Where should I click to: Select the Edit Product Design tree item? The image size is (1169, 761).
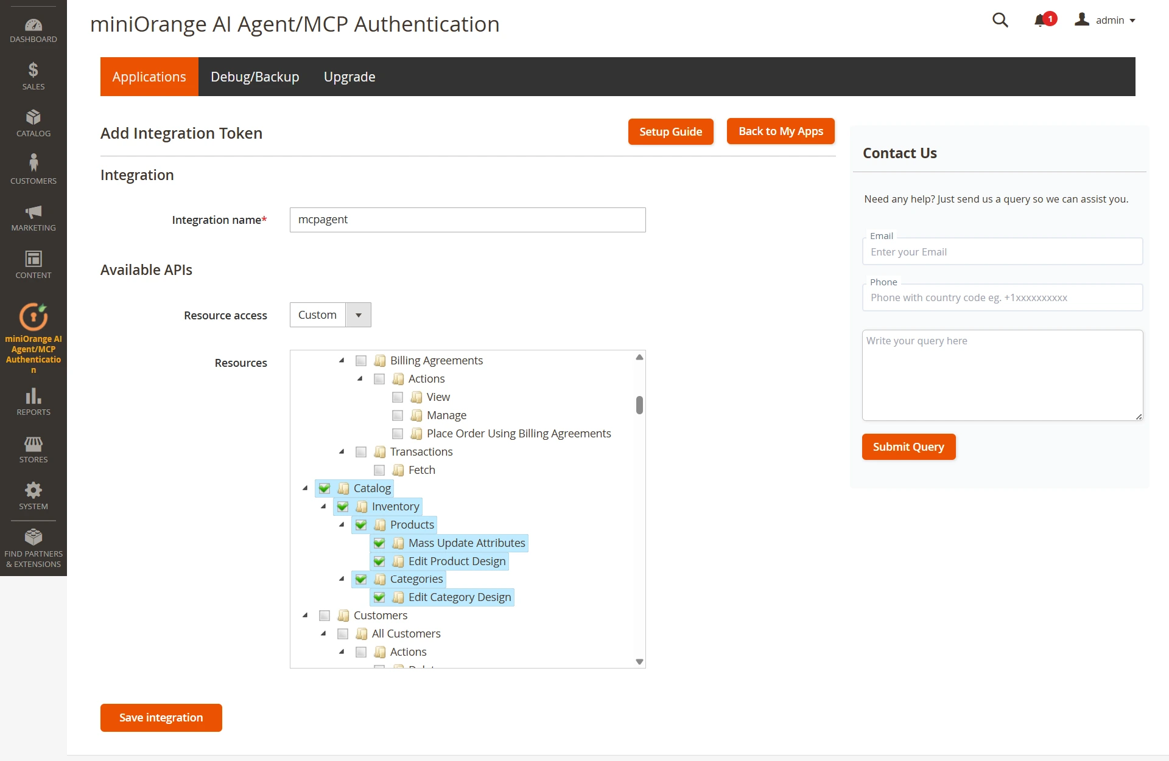pyautogui.click(x=457, y=561)
